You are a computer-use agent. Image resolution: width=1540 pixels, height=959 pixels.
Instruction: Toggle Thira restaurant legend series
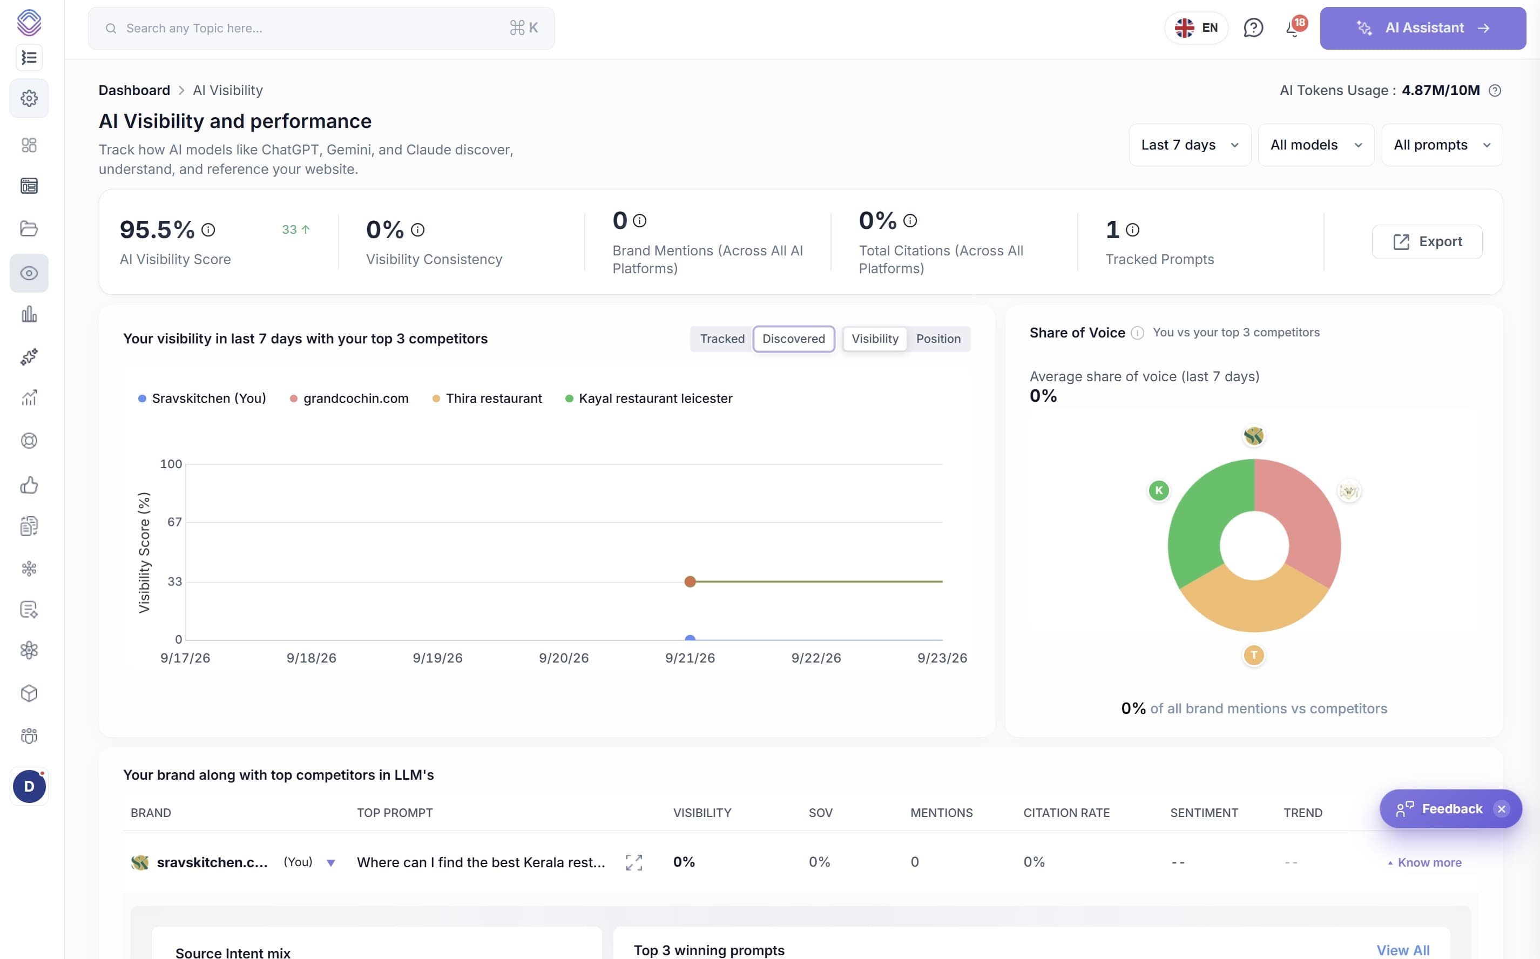click(x=487, y=399)
